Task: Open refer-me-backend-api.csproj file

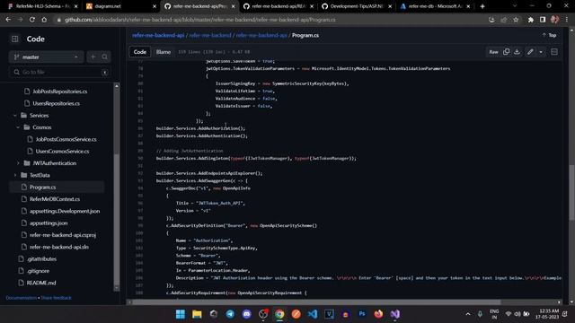Action: point(63,235)
